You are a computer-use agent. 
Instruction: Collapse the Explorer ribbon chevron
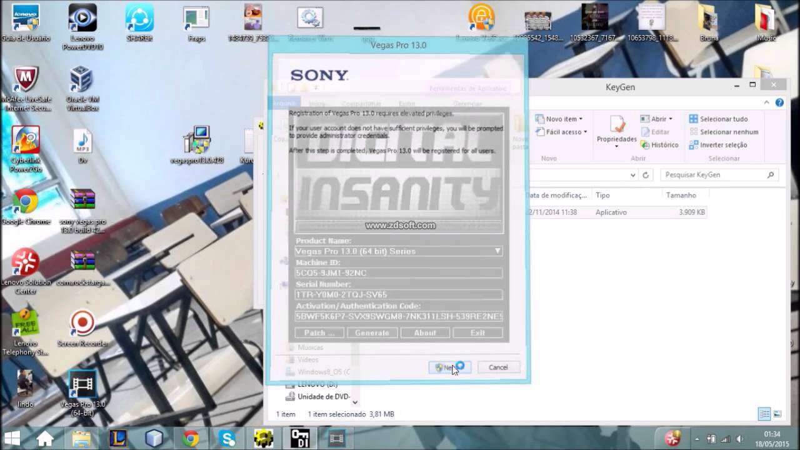(767, 102)
